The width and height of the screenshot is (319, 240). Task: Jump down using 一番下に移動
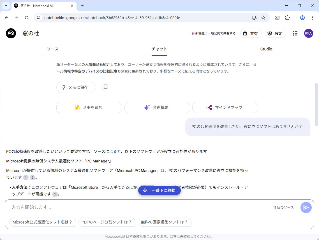159,190
